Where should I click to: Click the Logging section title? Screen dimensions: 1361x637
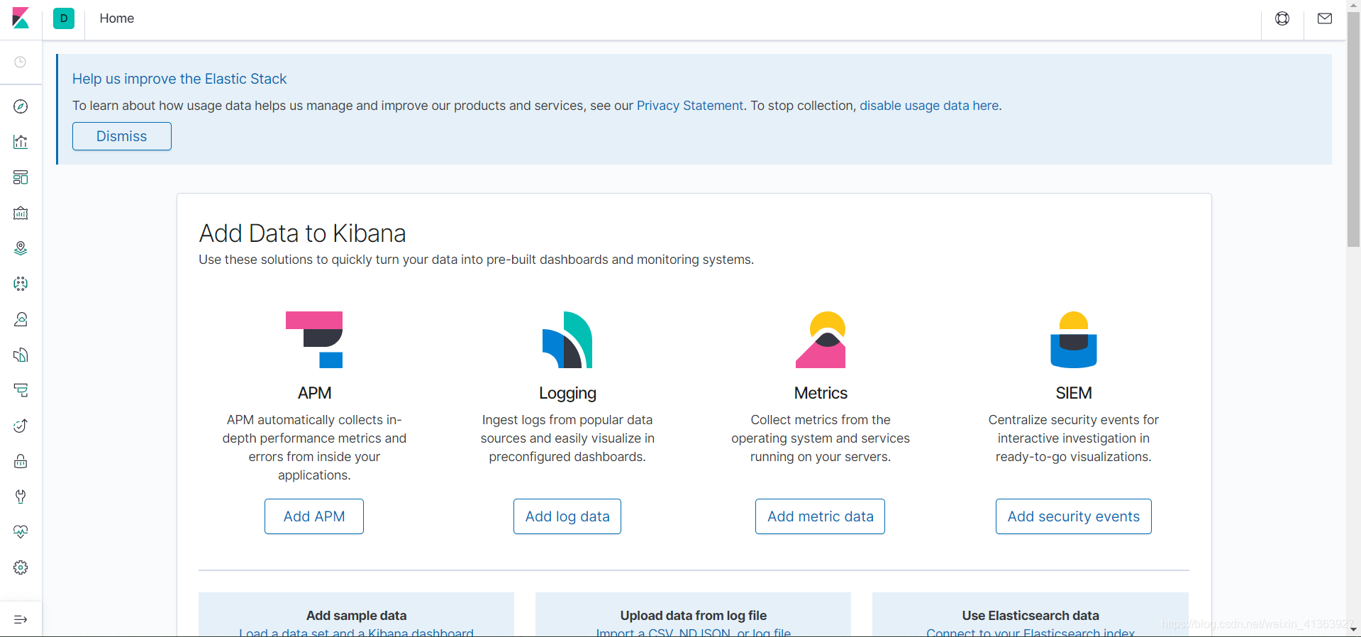pyautogui.click(x=567, y=393)
